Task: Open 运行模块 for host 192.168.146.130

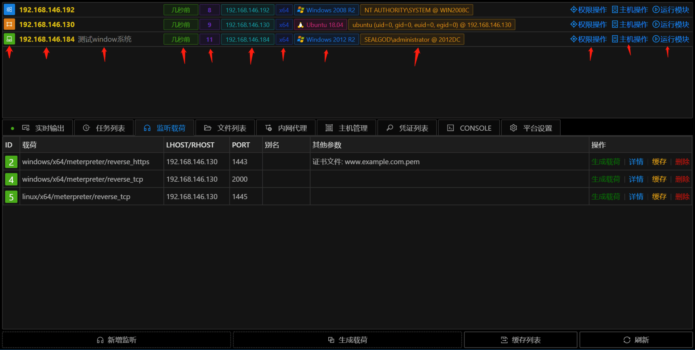Action: (x=671, y=25)
